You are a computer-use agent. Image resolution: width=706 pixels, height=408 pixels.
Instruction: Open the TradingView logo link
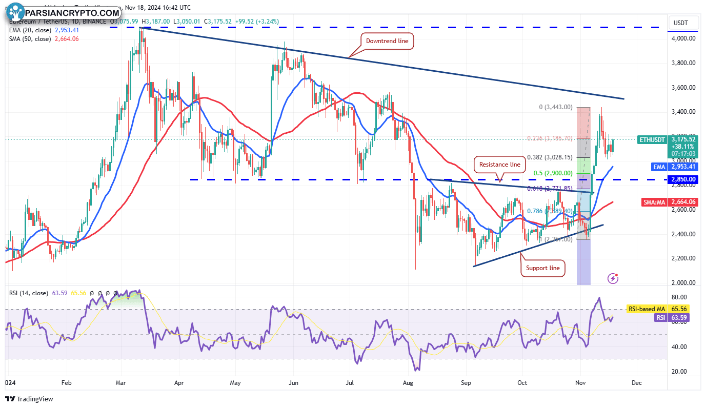29,399
